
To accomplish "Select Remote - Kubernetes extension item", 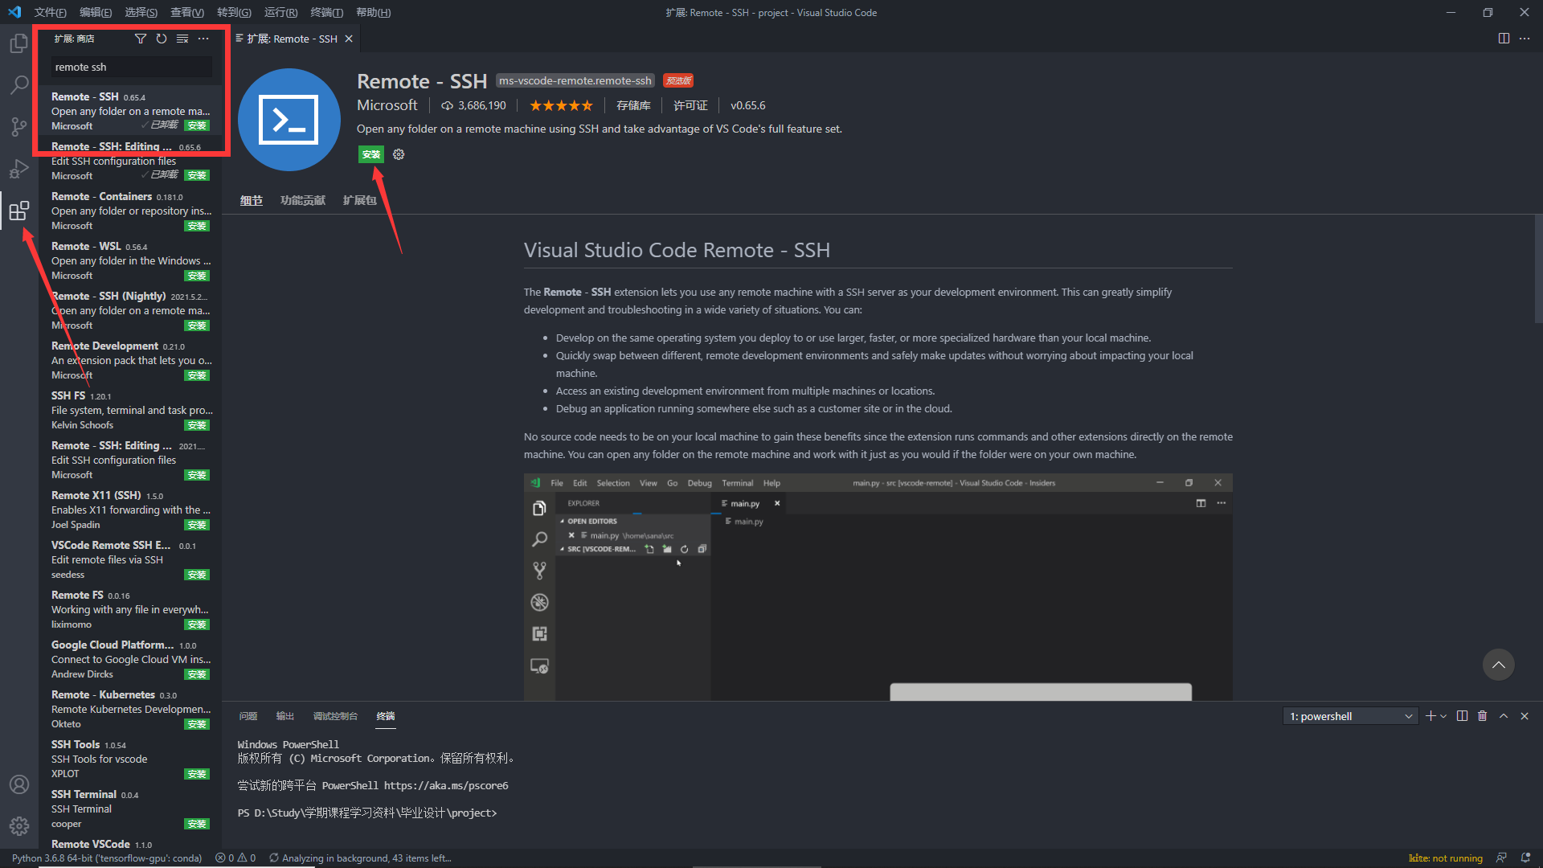I will pyautogui.click(x=130, y=709).
